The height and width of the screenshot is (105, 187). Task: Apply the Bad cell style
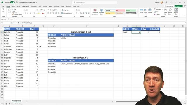coord(120,10)
